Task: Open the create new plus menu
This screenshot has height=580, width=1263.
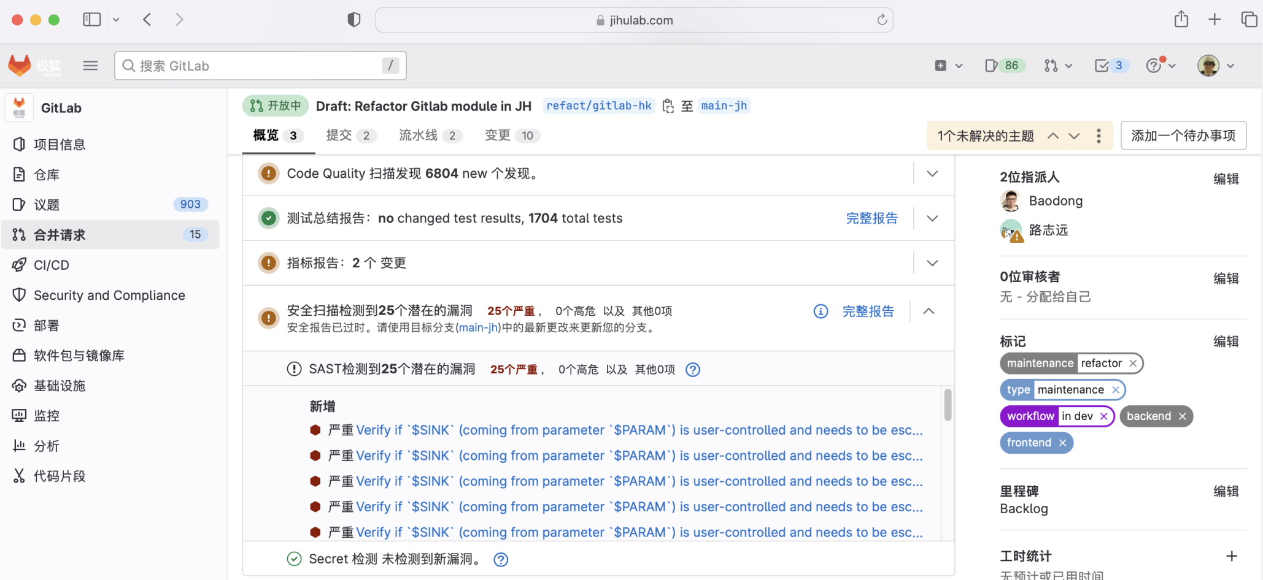Action: tap(948, 66)
